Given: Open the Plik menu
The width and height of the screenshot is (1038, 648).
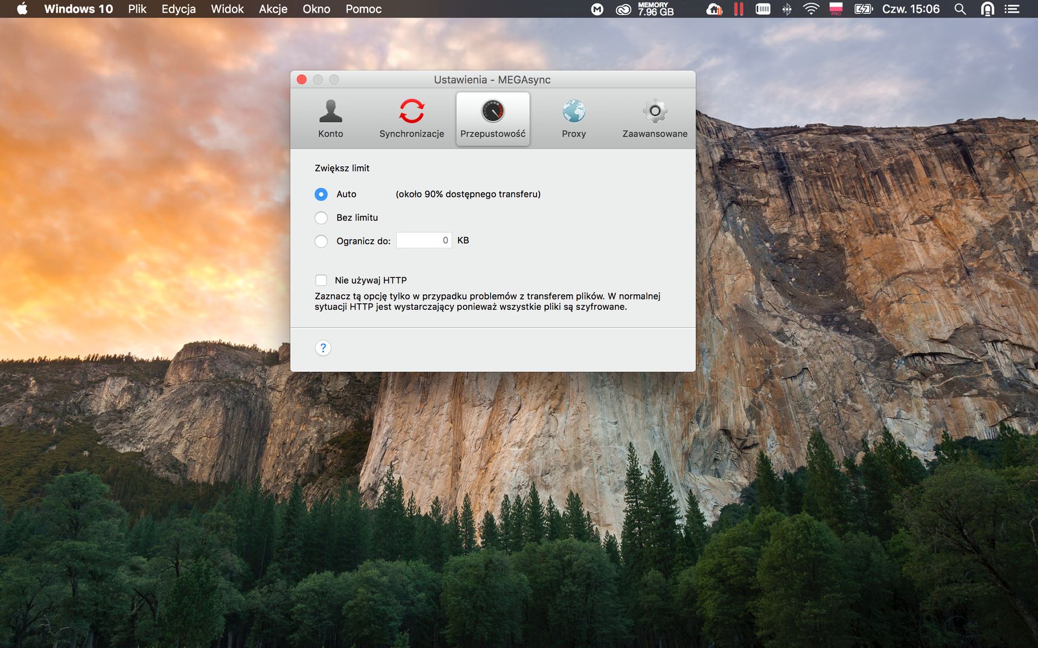Looking at the screenshot, I should click(137, 9).
